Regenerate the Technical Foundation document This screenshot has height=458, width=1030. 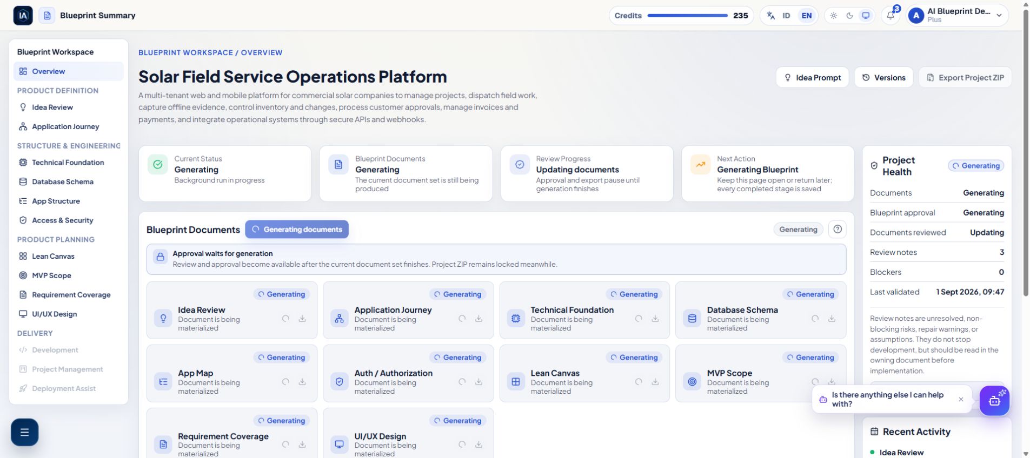point(639,319)
